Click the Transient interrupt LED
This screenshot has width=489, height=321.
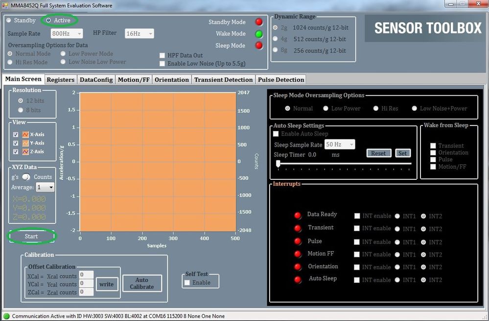click(298, 228)
